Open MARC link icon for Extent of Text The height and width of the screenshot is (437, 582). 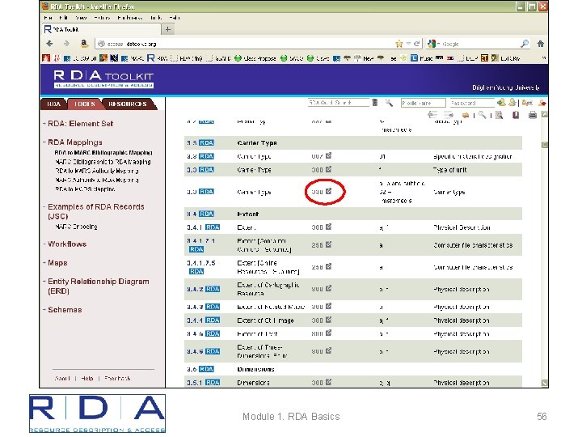click(x=328, y=333)
